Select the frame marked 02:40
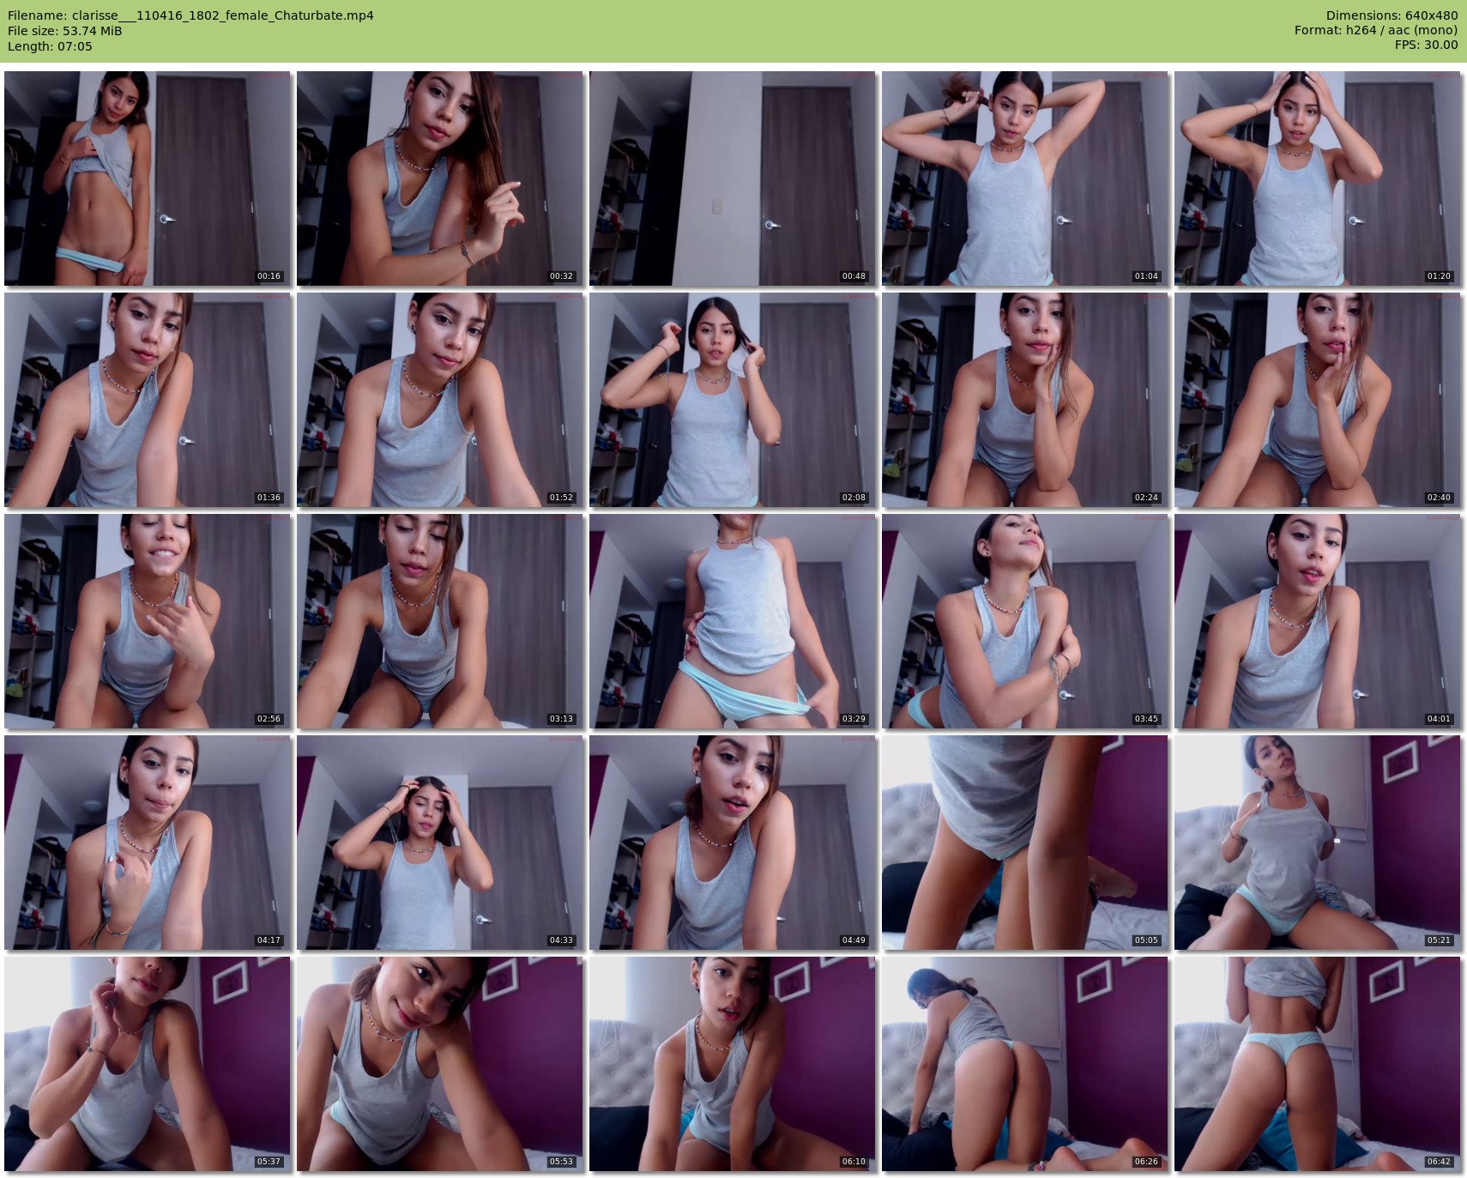The image size is (1467, 1178). point(1318,400)
